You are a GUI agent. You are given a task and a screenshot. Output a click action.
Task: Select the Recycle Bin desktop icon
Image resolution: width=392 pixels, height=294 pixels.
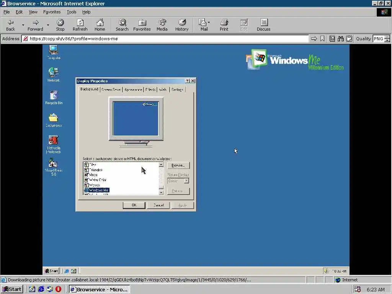tap(54, 98)
